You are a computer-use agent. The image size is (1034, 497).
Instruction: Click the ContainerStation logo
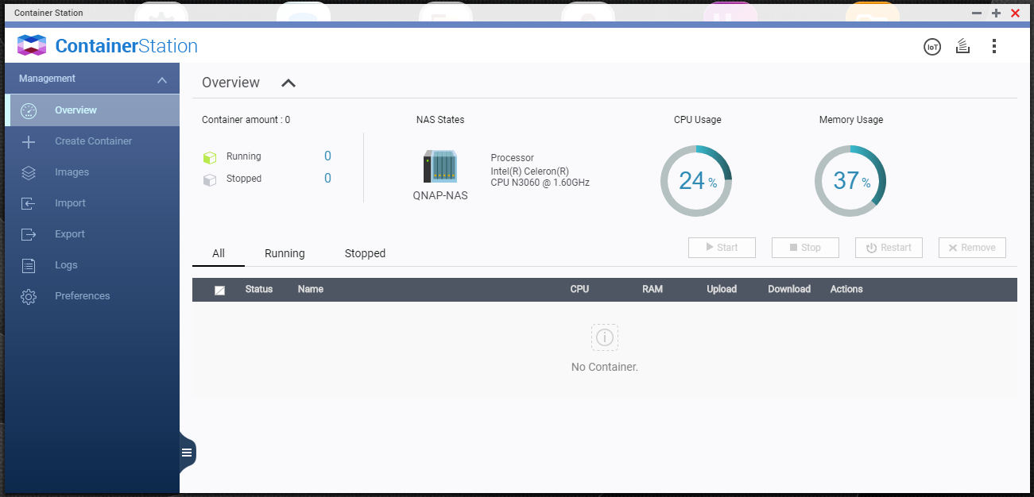click(x=107, y=46)
